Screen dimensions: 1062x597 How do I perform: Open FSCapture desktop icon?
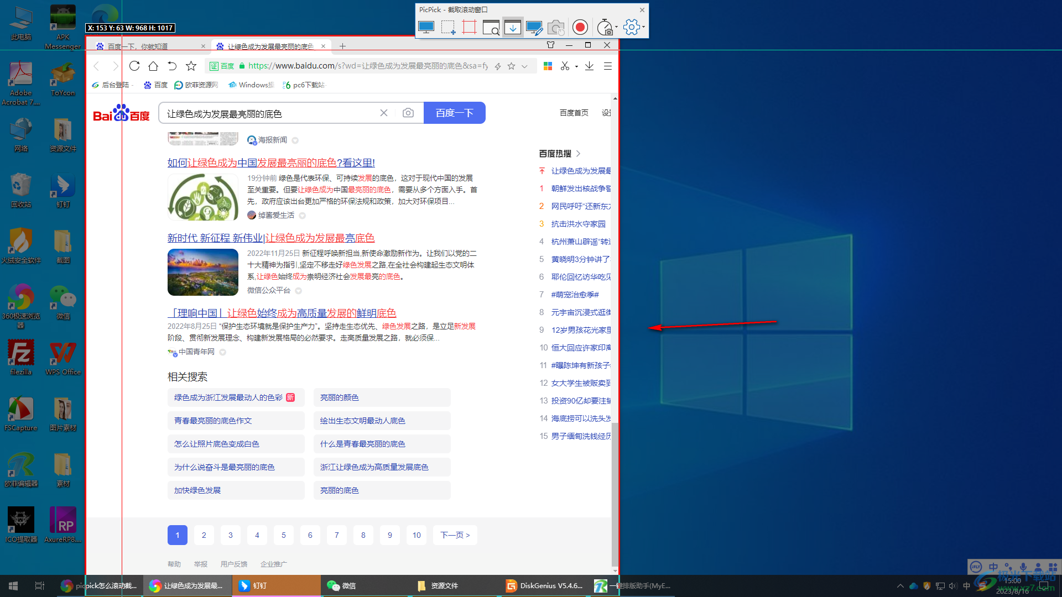point(21,414)
